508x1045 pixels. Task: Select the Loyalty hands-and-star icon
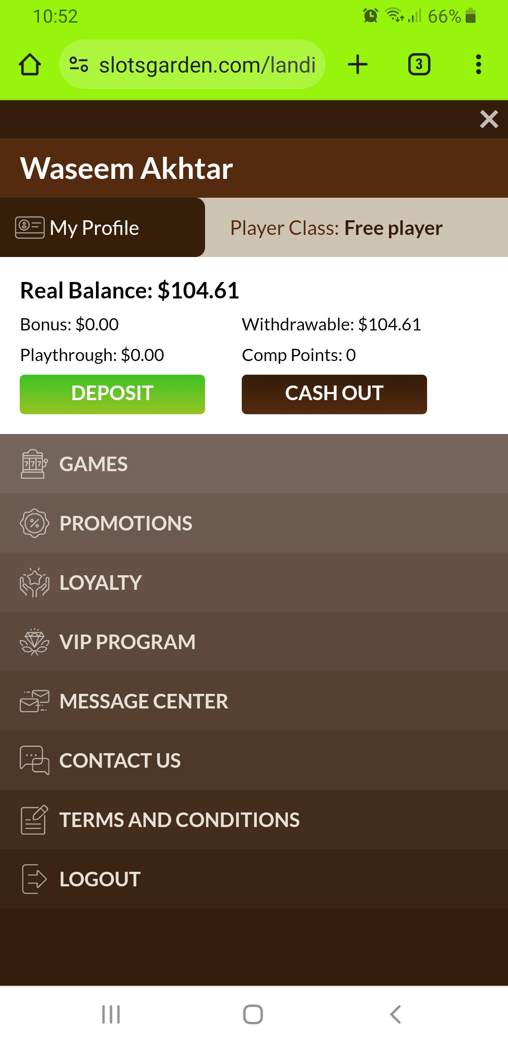tap(34, 583)
